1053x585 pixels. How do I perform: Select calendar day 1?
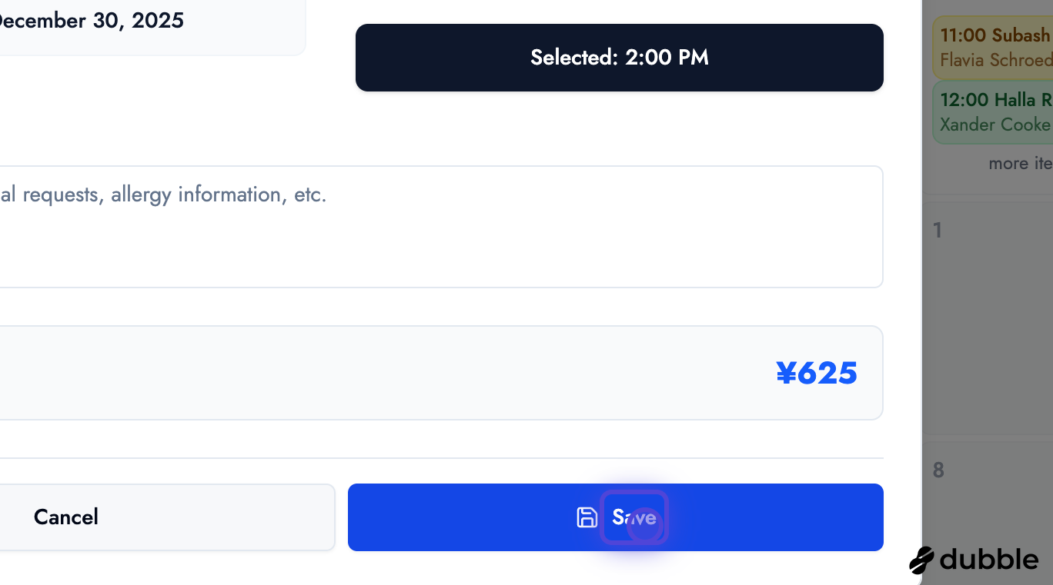click(938, 230)
